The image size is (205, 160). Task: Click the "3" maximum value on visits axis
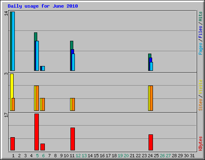pos(6,74)
